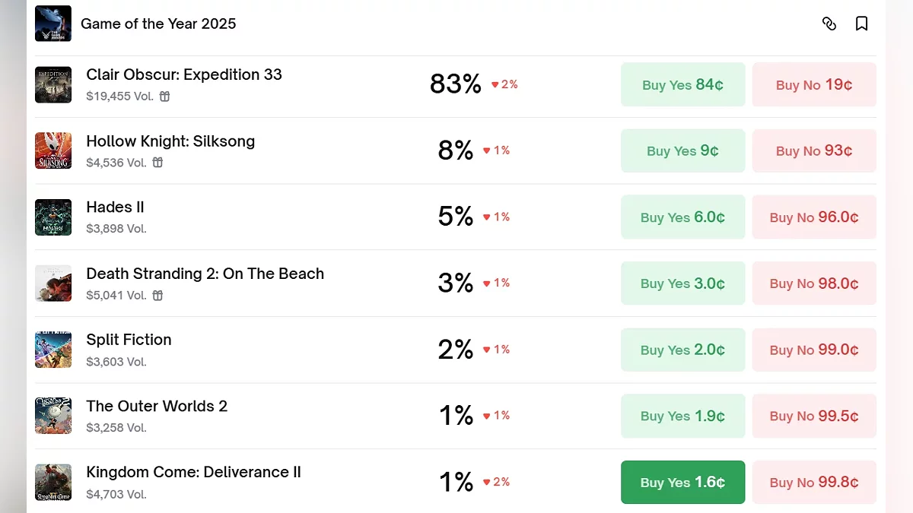
Task: Buy No on Kingdom Come: Deliverance II
Action: 814,482
